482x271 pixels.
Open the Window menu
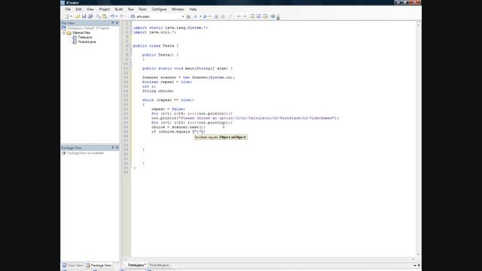coord(178,9)
